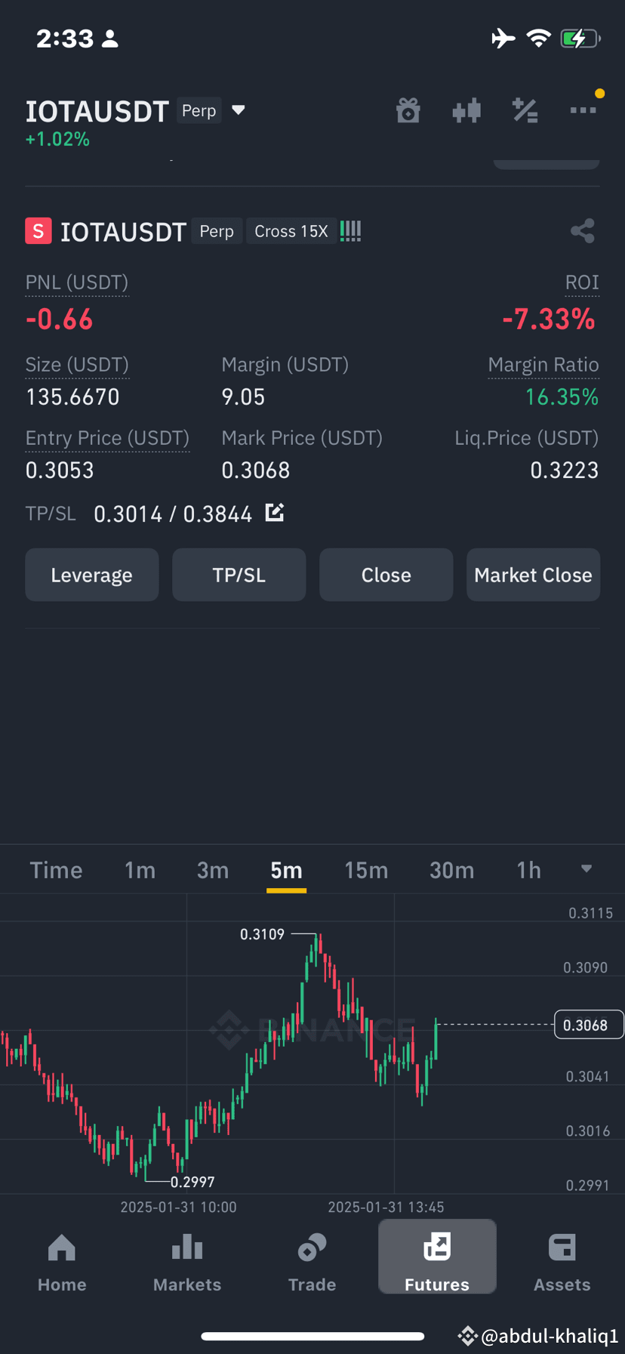Viewport: 625px width, 1354px height.
Task: Tap the Leverage button
Action: pos(92,575)
